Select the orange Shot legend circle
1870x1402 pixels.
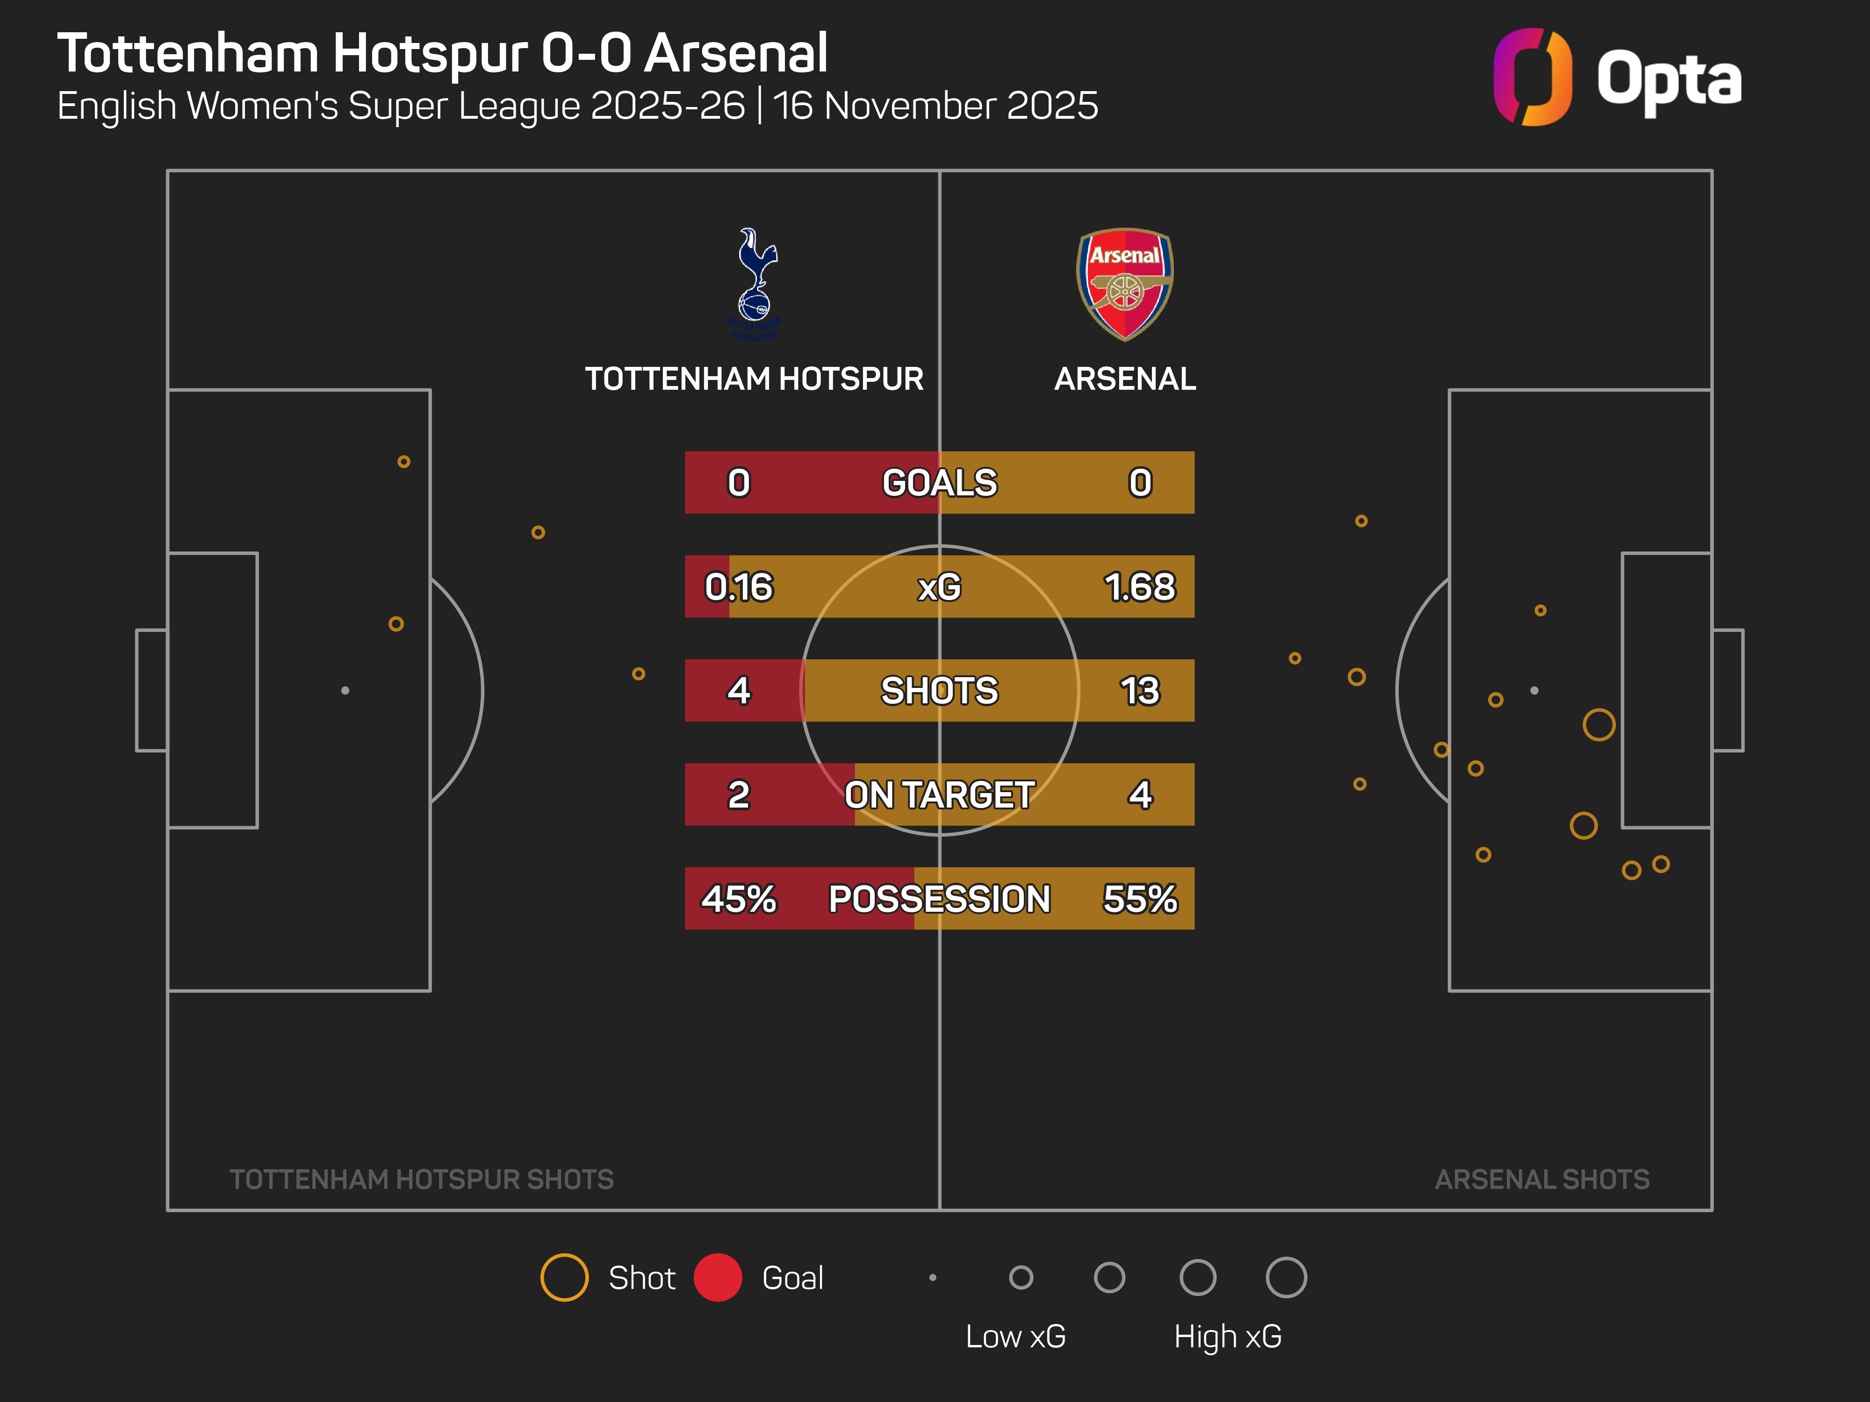[x=564, y=1277]
